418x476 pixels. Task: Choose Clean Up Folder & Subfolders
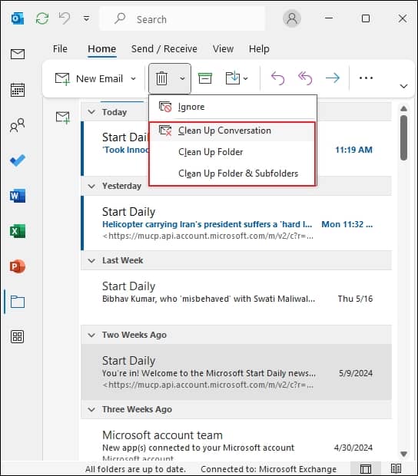click(233, 174)
